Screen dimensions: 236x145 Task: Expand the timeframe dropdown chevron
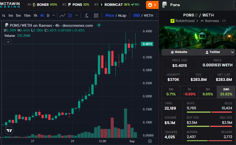(x=53, y=15)
